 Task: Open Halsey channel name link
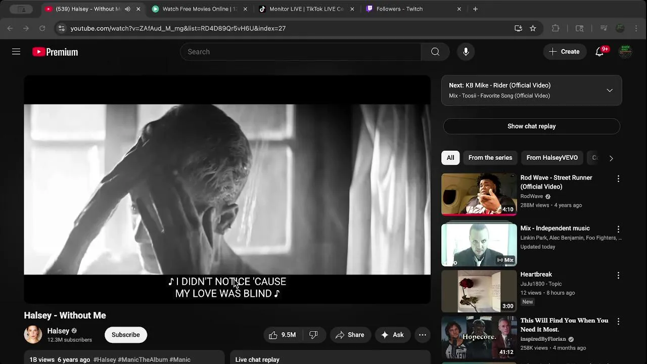[x=58, y=331]
